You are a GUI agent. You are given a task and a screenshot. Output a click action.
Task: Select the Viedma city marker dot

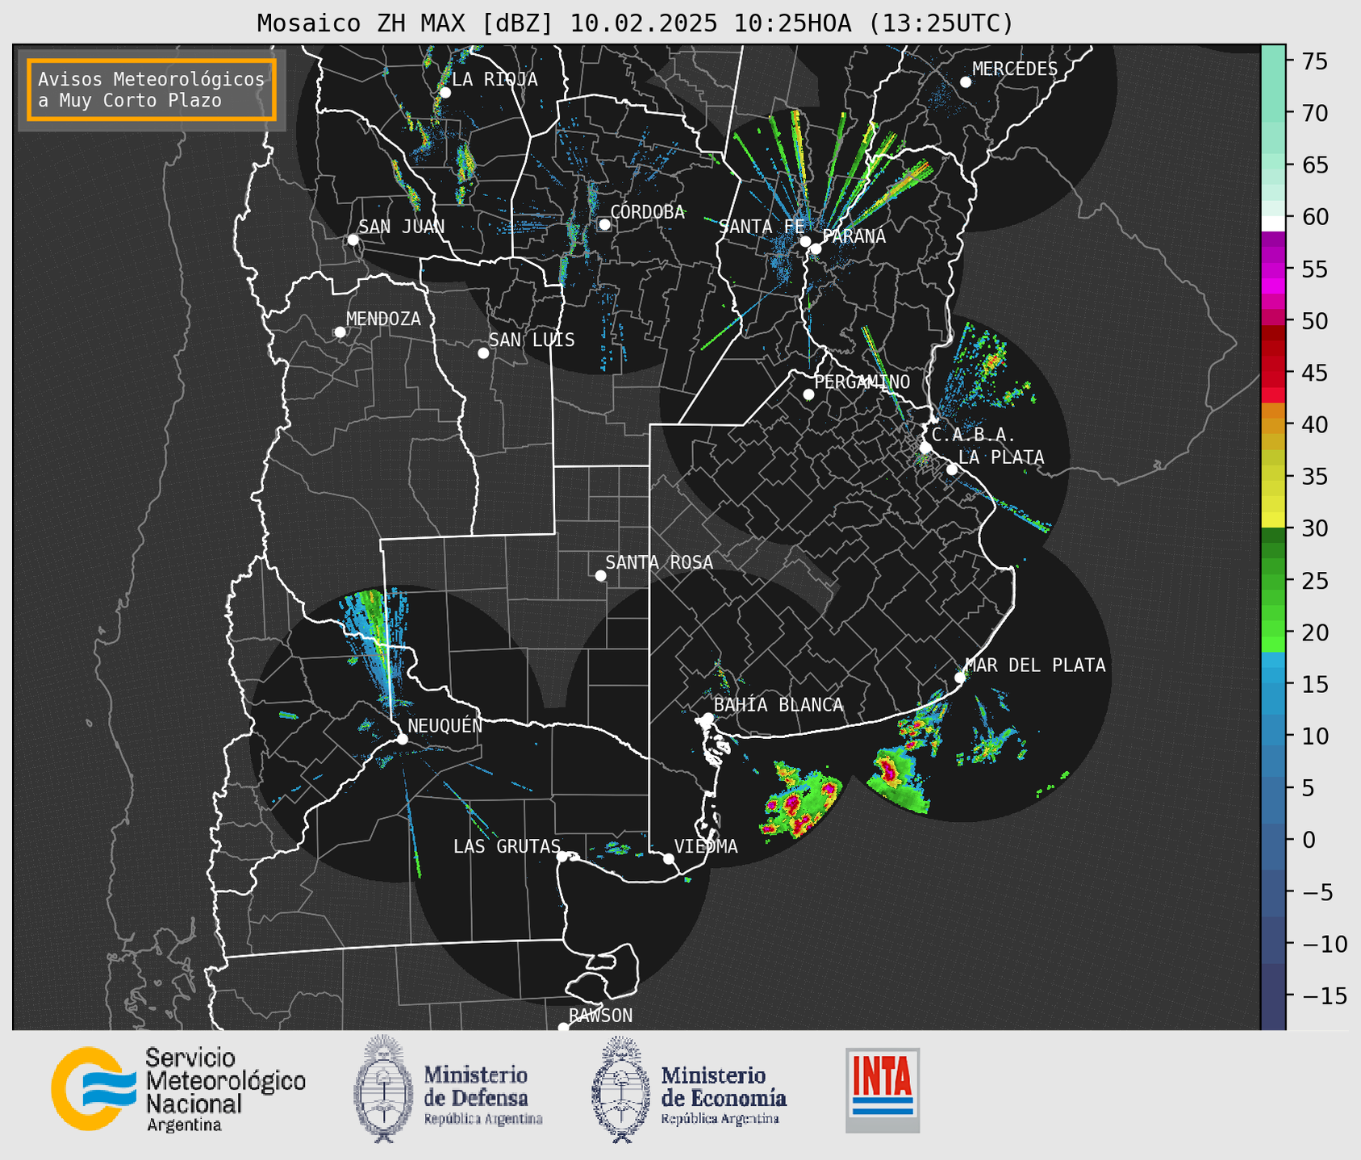click(x=669, y=858)
